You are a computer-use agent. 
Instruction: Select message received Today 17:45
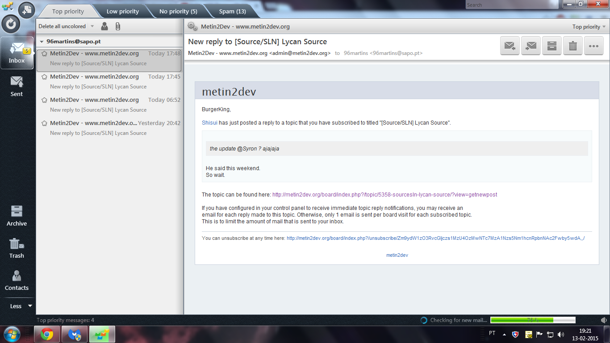click(109, 82)
